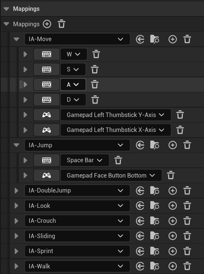Screen dimensions: 204x274
Task: Open the W key selection dropdown
Action: (74, 54)
